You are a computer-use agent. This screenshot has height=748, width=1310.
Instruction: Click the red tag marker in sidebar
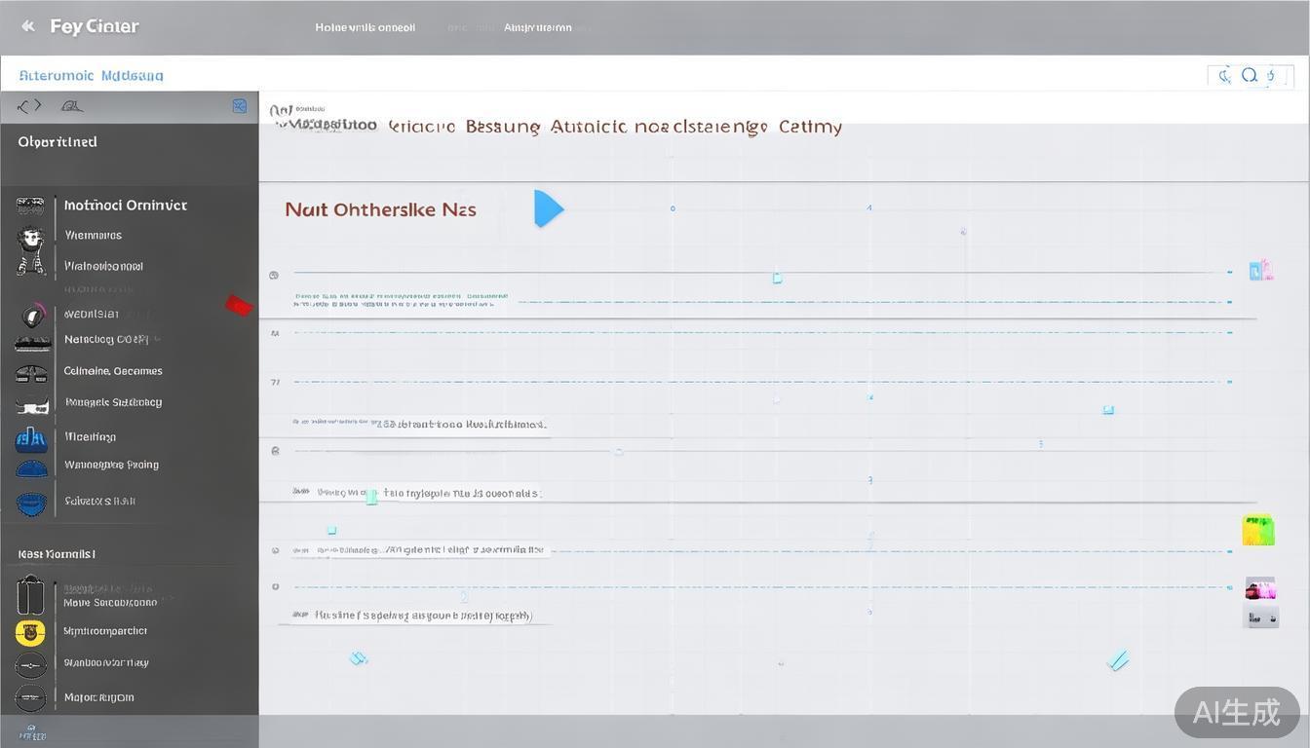238,306
